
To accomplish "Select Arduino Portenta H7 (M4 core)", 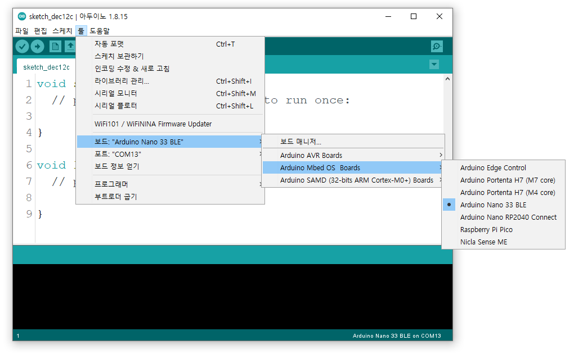I will click(504, 193).
